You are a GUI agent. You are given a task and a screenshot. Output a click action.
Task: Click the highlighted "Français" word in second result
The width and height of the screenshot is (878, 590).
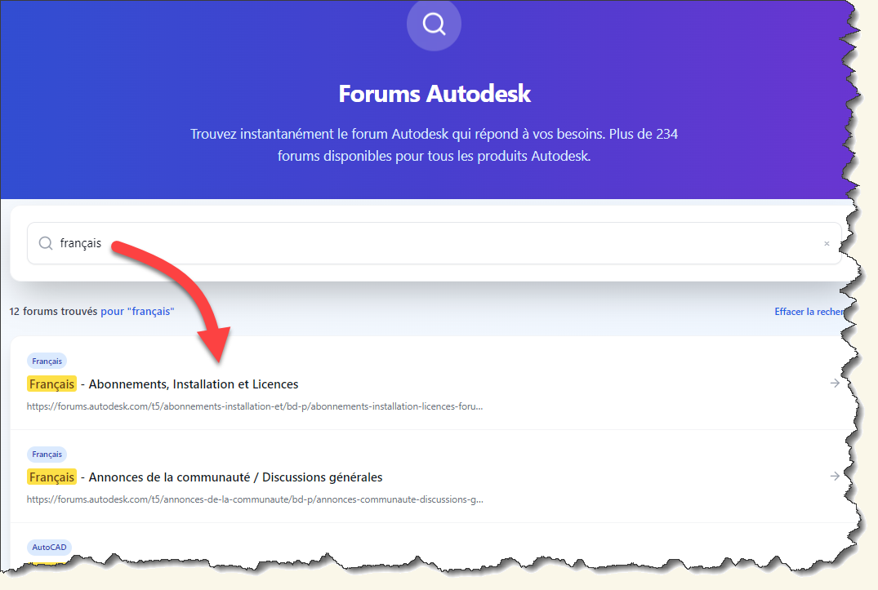point(51,477)
